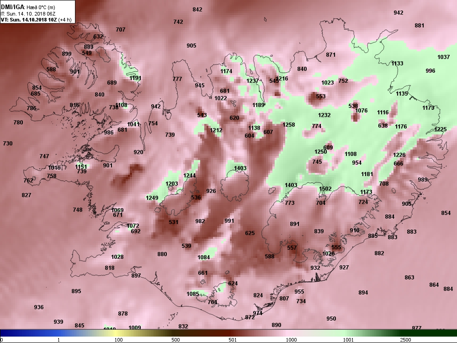The image size is (457, 343).
Task: Click the value 1037 on the map
Action: click(444, 57)
